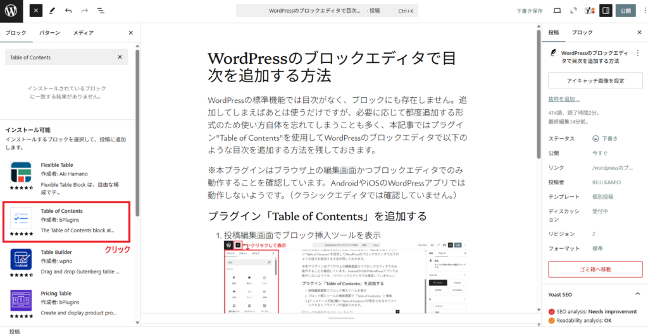Switch to the ブロック tab in settings sidebar
Screen dimensions: 648x334
click(582, 32)
